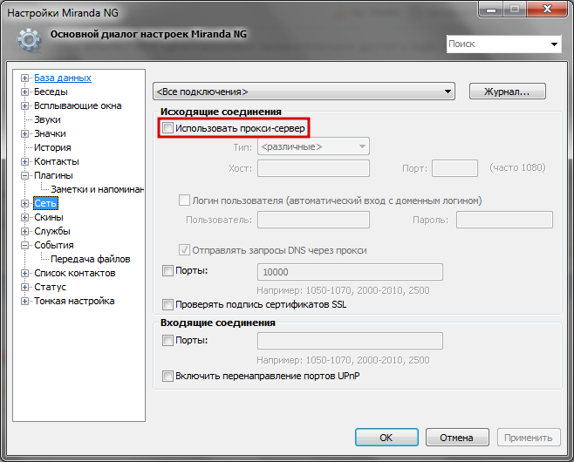Viewport: 574px width, 462px height.
Task: Click the 'Хост' input field
Action: [313, 168]
